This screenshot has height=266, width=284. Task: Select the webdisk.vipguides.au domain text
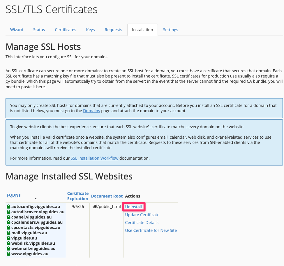coord(33,243)
